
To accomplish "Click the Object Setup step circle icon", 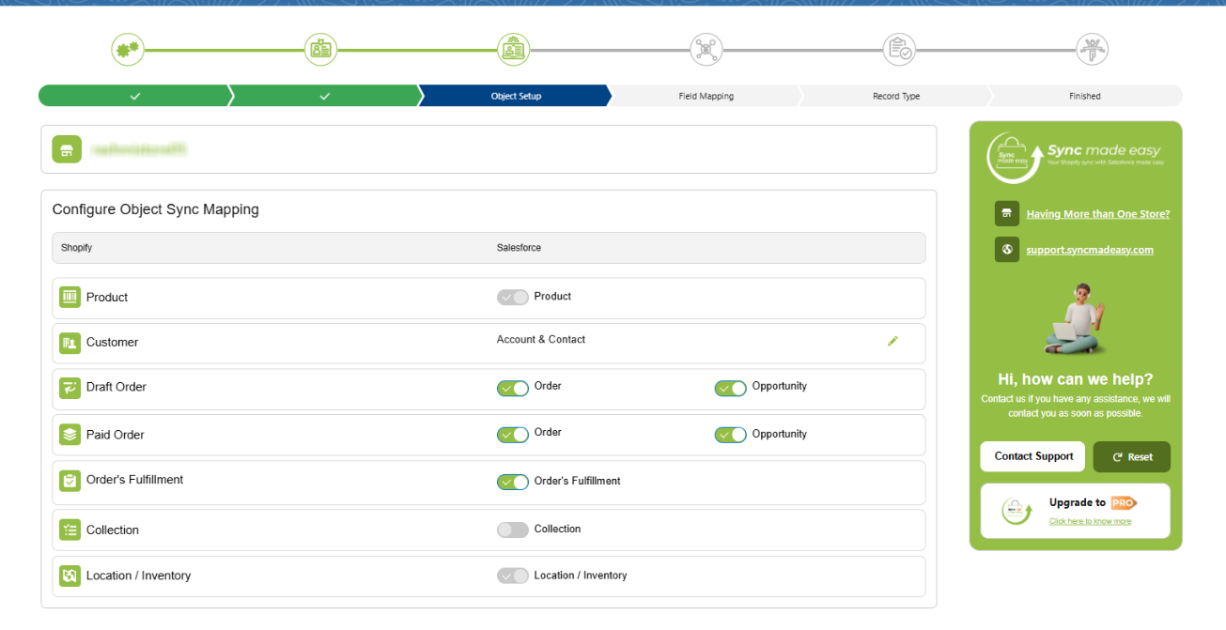I will tap(513, 50).
